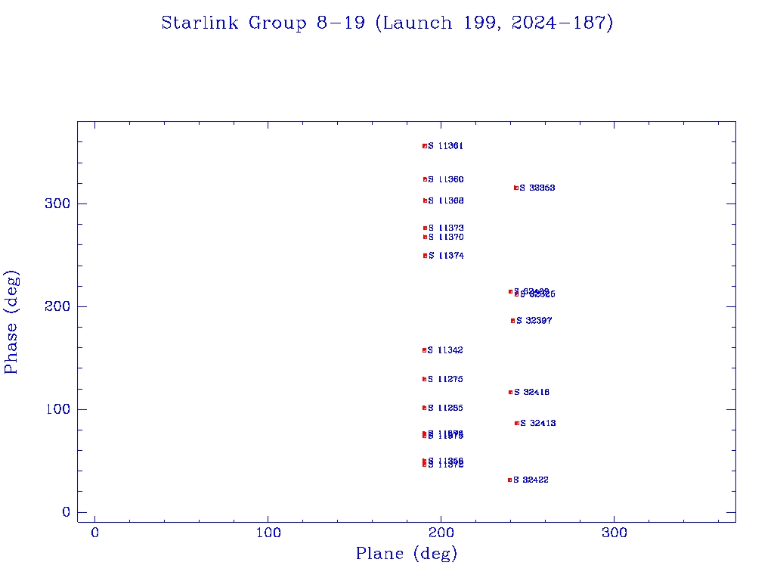Select the red marker beside S 11360

[x=425, y=179]
